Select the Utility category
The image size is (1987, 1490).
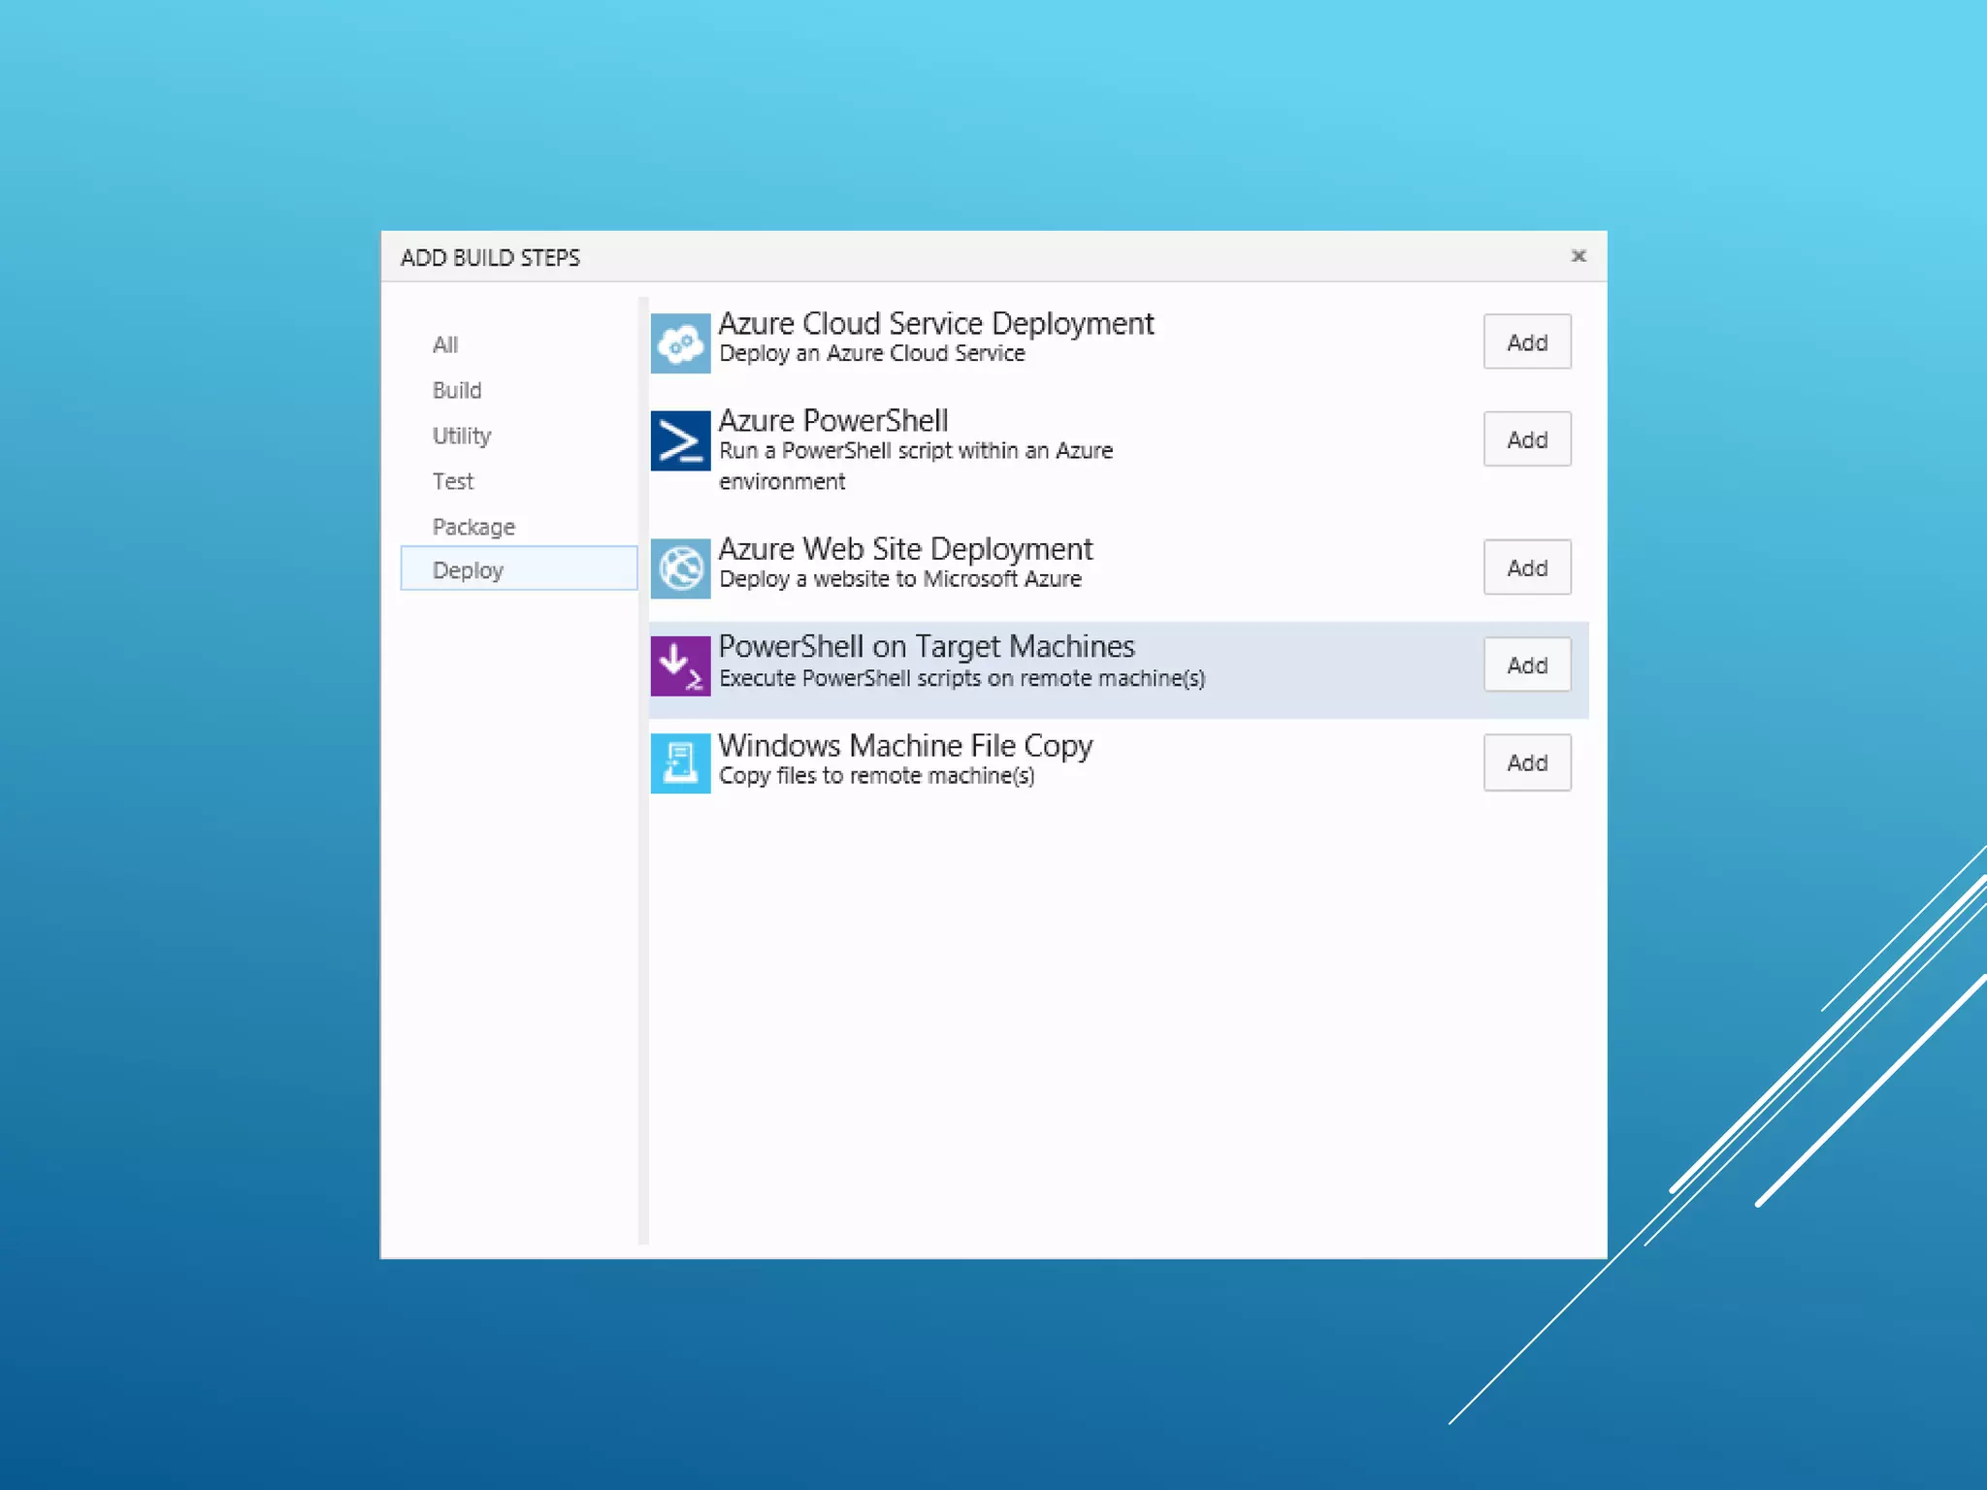pyautogui.click(x=462, y=436)
